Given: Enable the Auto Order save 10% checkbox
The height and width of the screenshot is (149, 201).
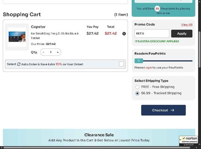Looking at the screenshot, I should tap(121, 64).
